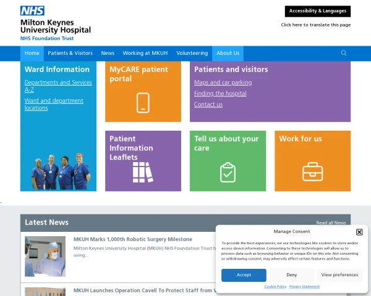The width and height of the screenshot is (371, 296).
Task: Click Read all News link
Action: click(x=331, y=223)
